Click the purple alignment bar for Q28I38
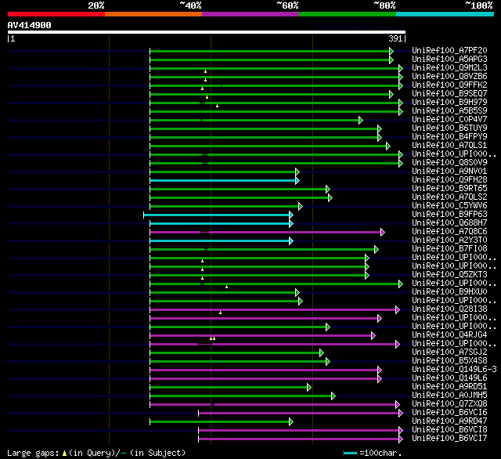501x459 pixels. click(273, 310)
